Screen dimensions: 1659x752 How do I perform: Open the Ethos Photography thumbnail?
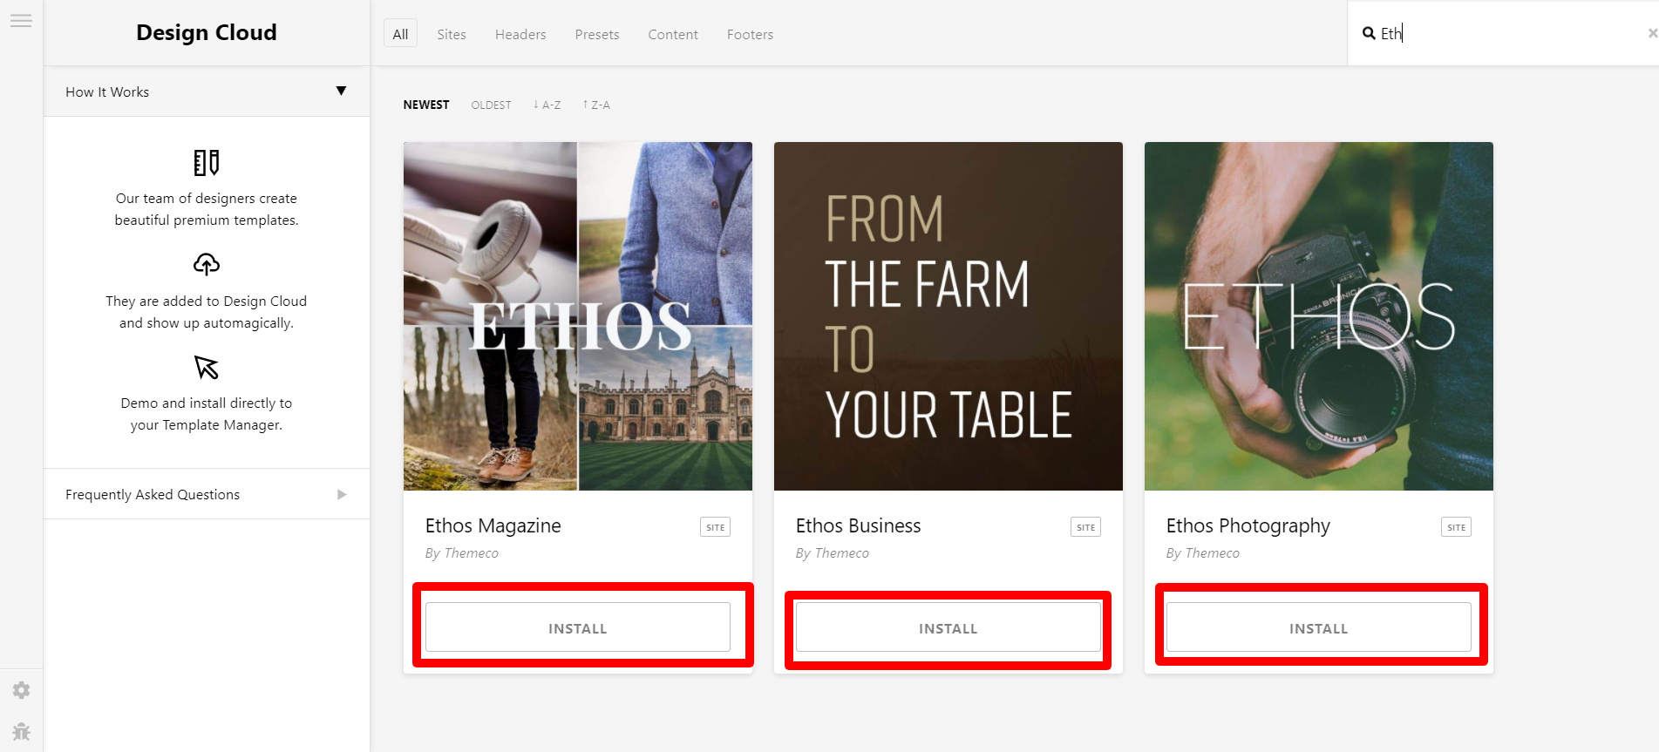[x=1319, y=316]
